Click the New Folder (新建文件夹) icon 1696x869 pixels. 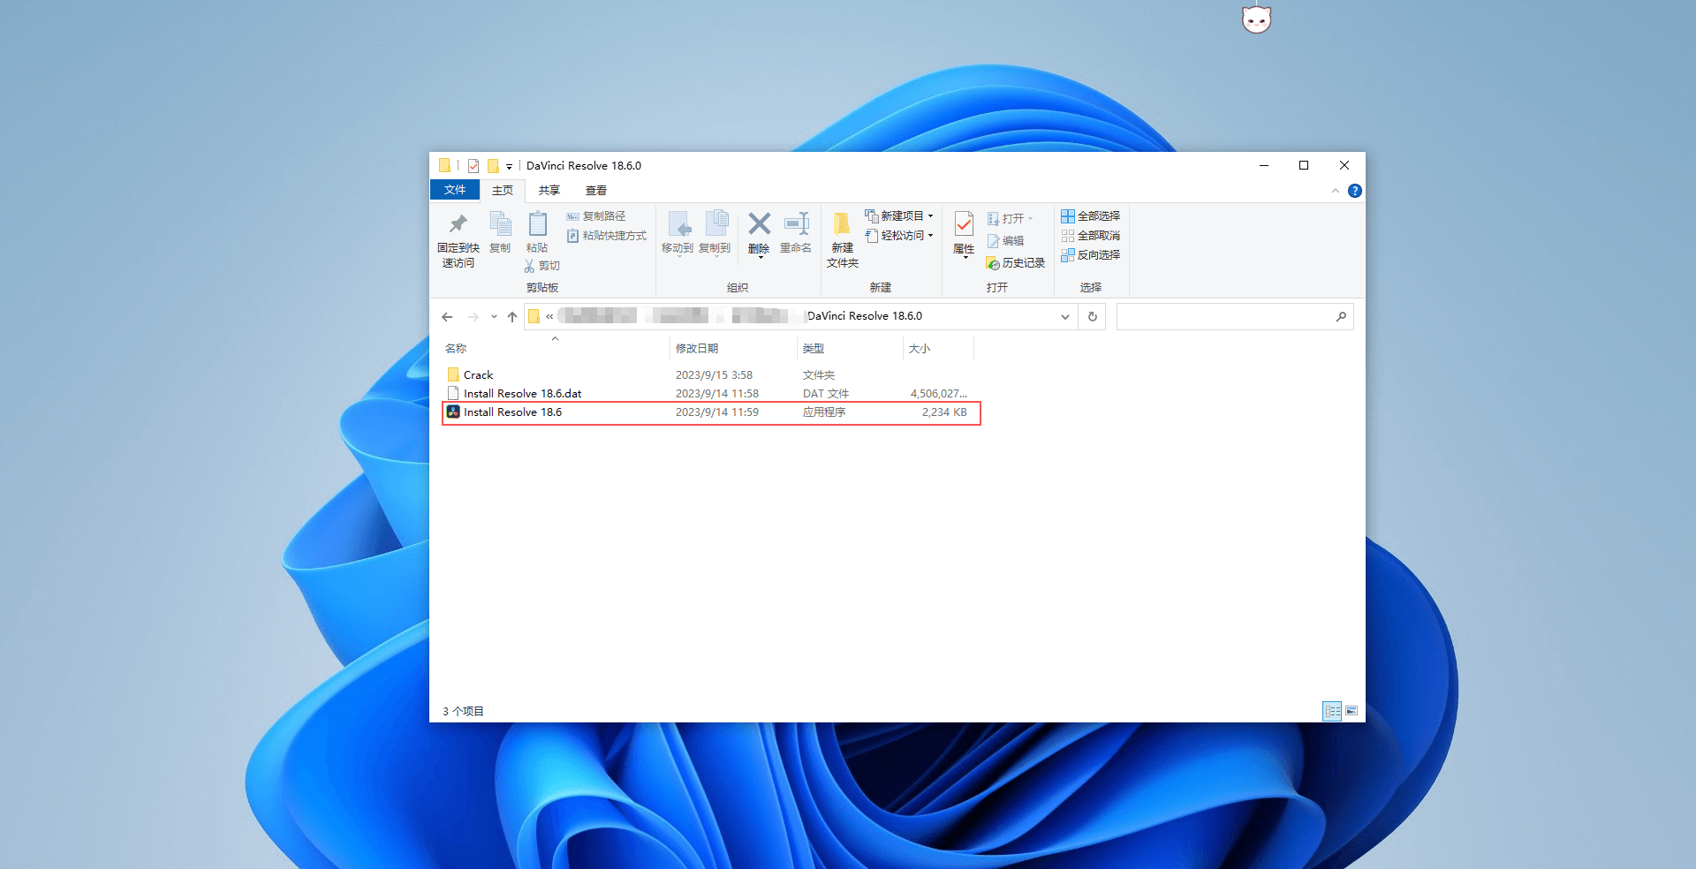(x=842, y=225)
